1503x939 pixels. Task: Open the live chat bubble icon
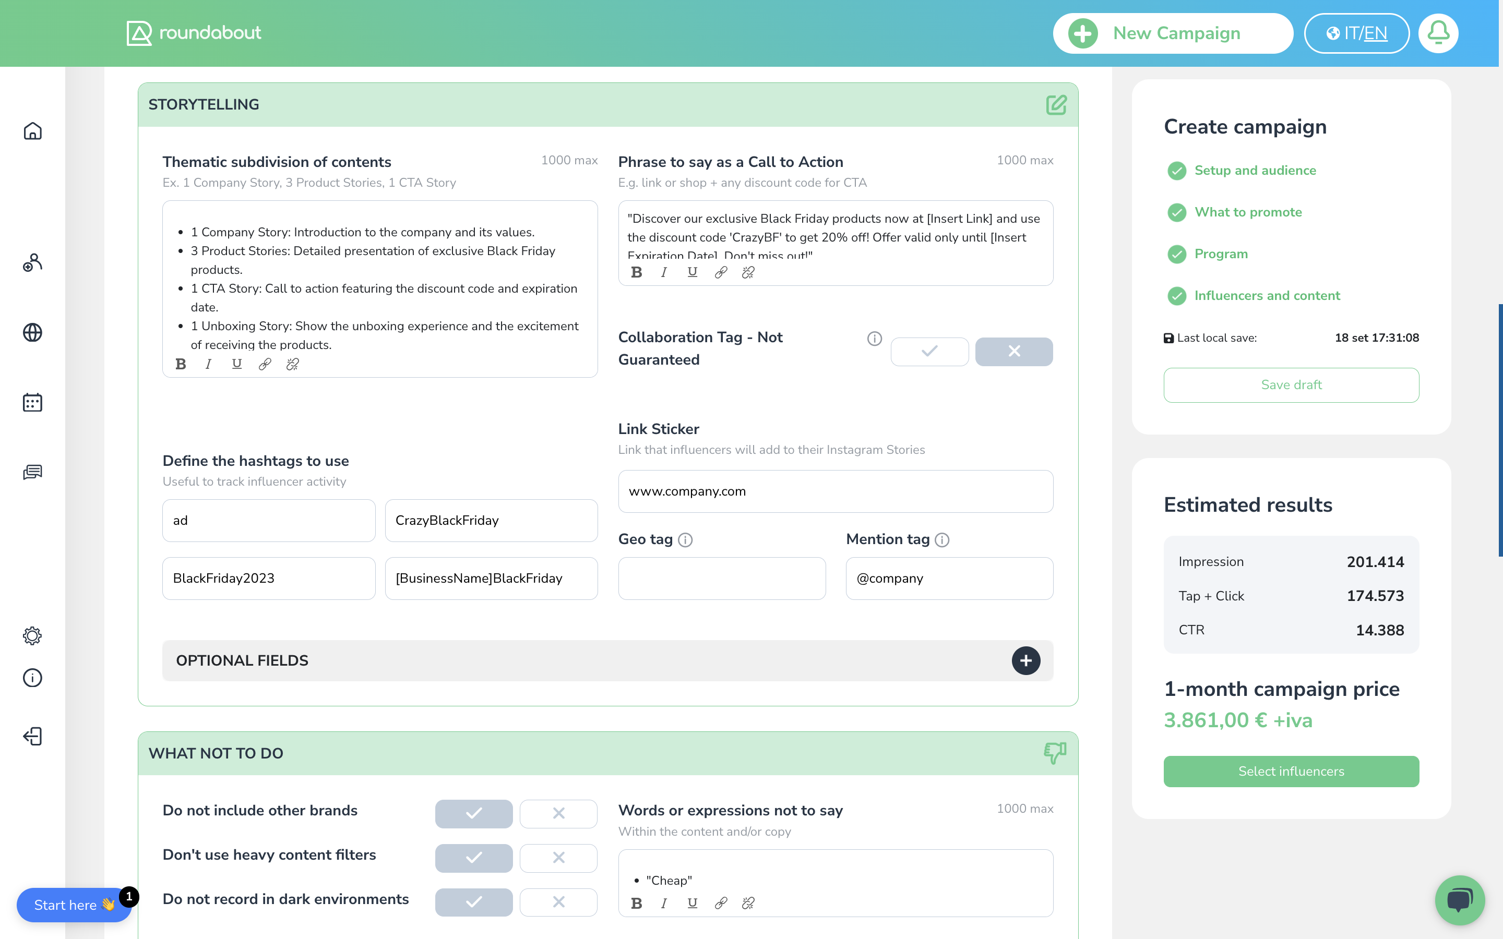(1459, 900)
